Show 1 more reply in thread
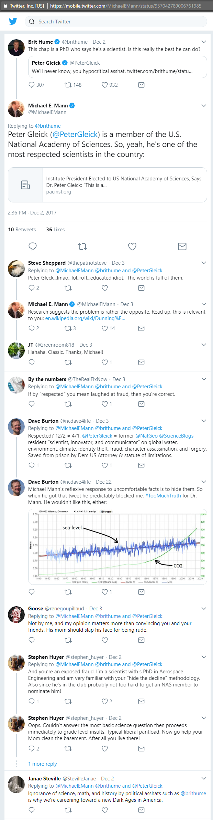Viewport: 213px width, 820px height. (x=43, y=764)
